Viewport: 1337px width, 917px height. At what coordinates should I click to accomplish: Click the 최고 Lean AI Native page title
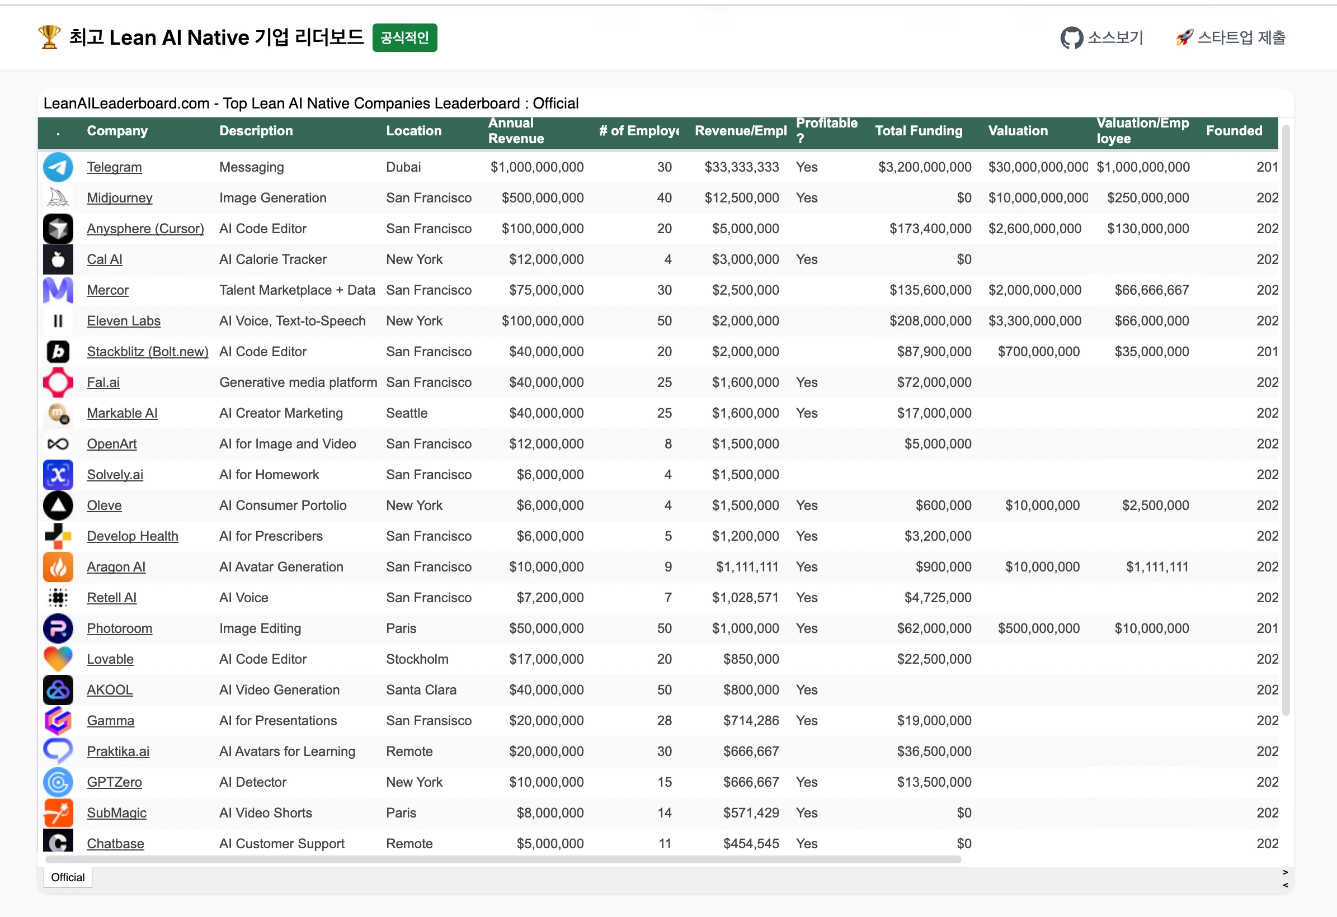coord(216,37)
